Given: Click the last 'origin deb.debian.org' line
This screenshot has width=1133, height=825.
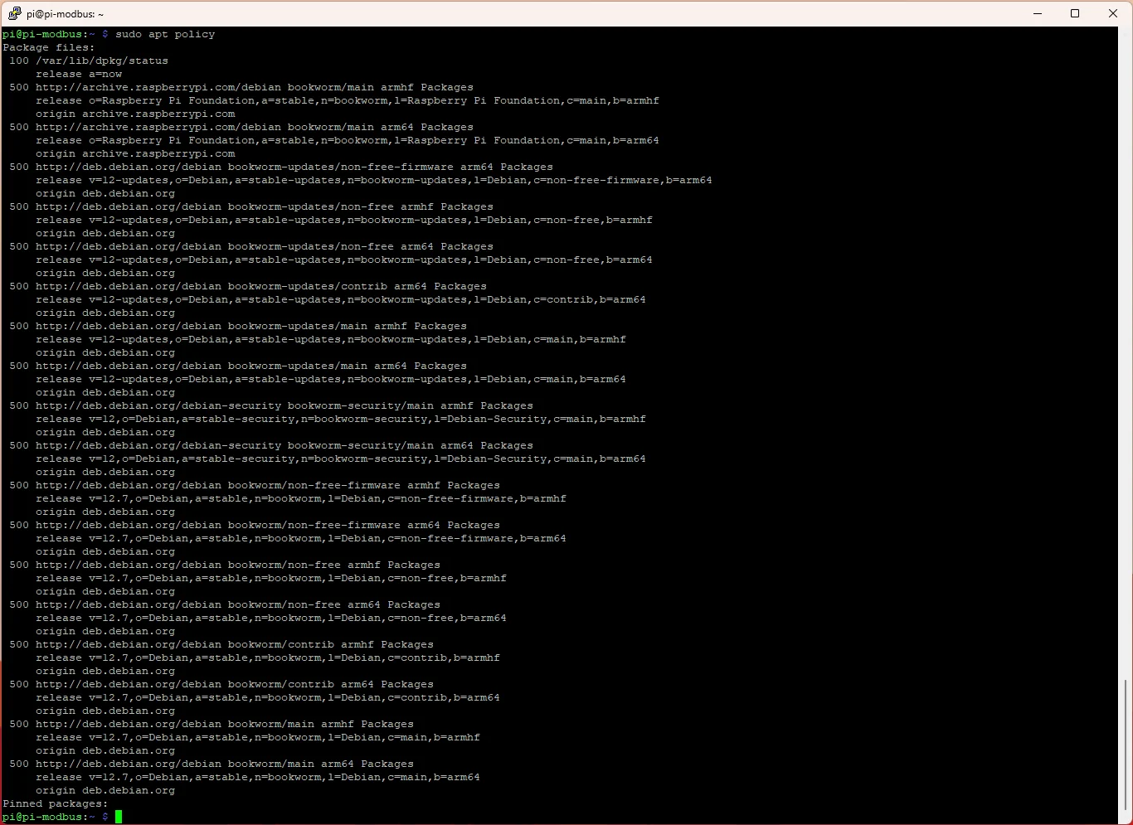Looking at the screenshot, I should tap(105, 790).
